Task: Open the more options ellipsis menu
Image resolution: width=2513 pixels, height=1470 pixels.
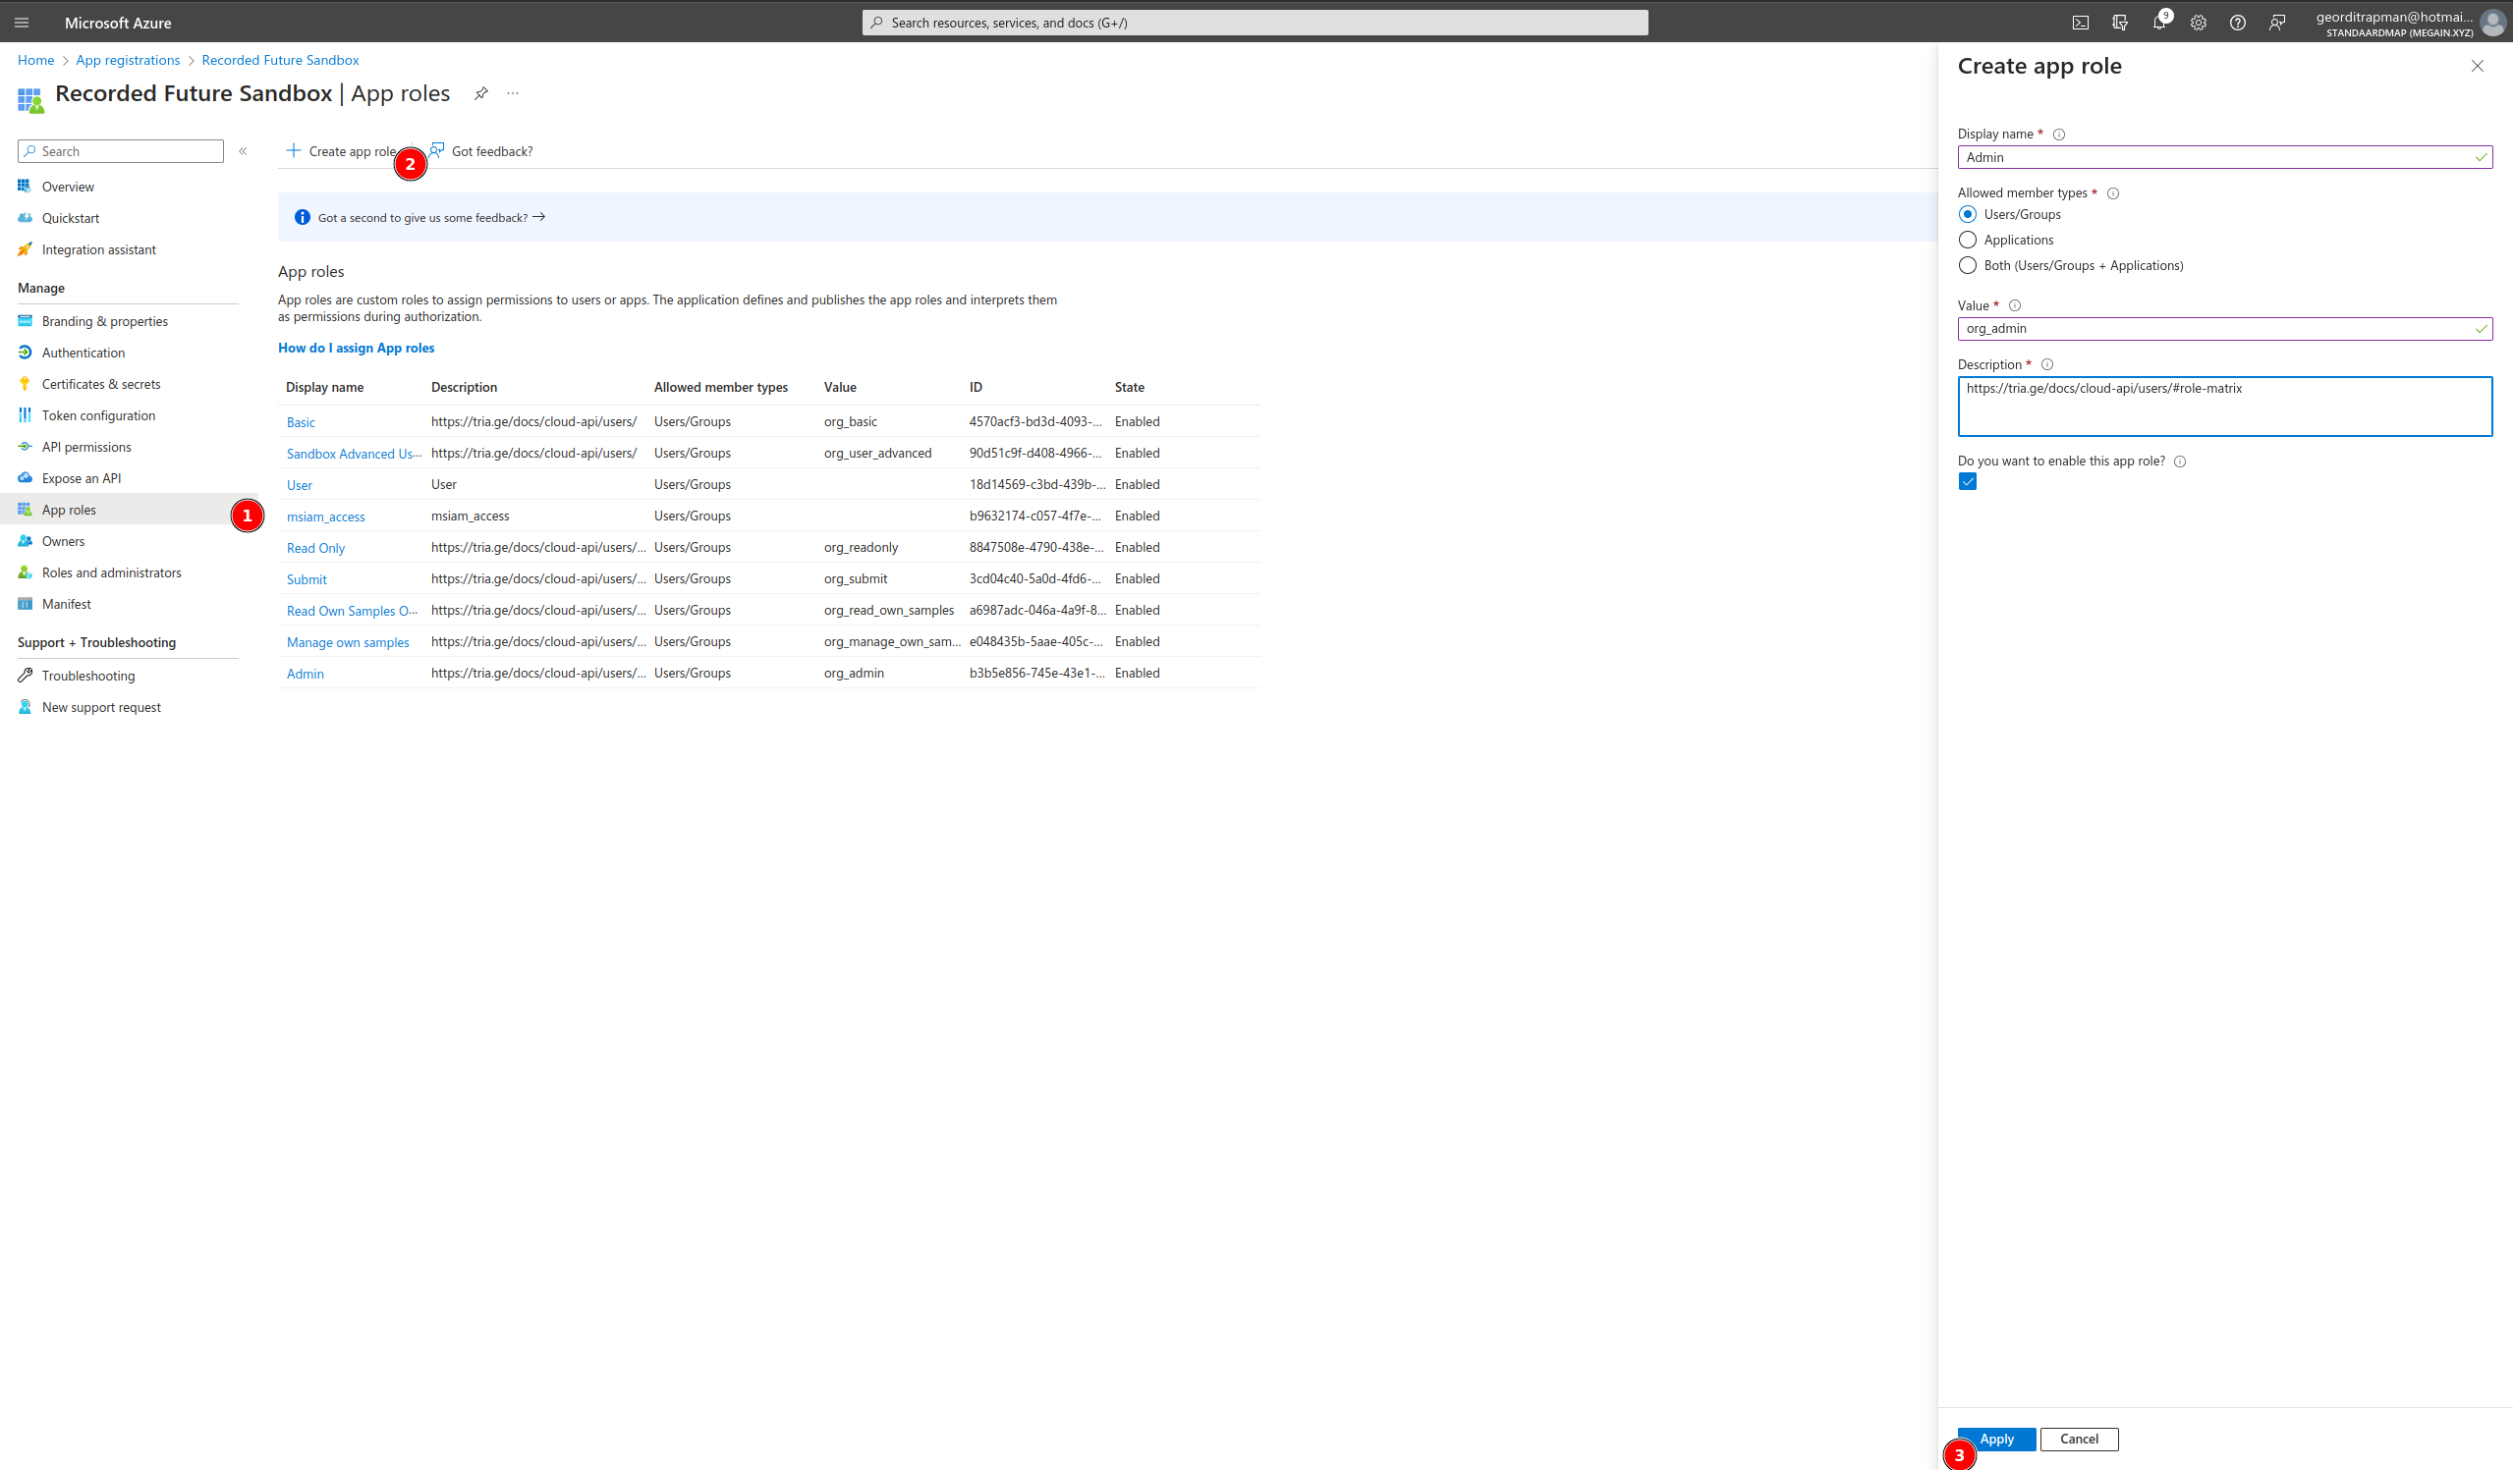Action: [x=513, y=93]
